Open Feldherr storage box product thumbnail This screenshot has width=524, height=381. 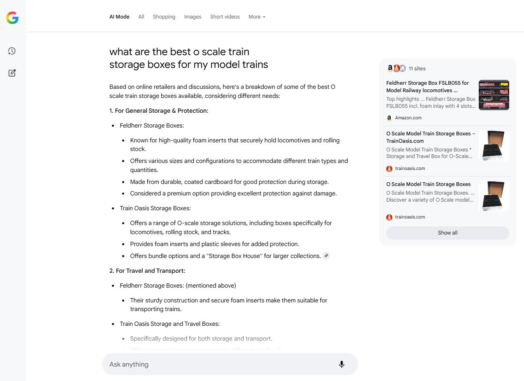[x=494, y=95]
